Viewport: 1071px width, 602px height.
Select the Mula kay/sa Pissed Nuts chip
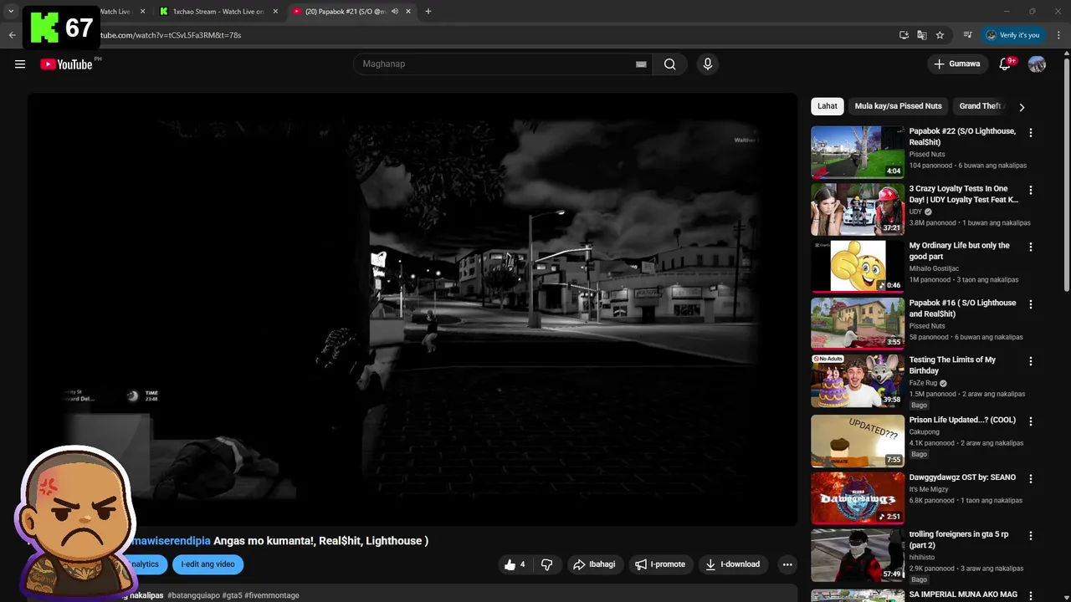coord(898,106)
